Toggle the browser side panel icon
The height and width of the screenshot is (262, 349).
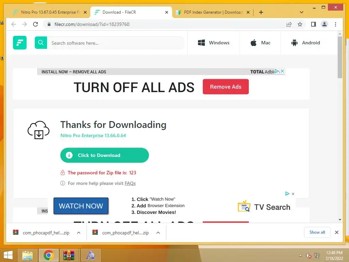[x=314, y=24]
